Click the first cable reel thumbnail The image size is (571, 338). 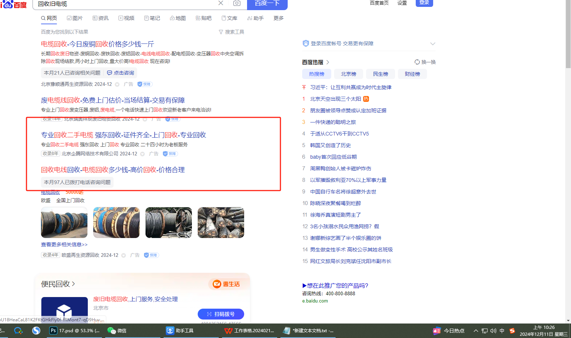pos(64,222)
